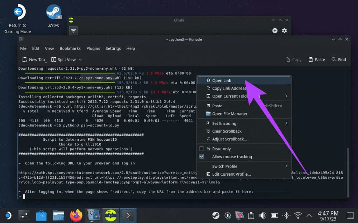Click the add console plus icon in Chiaki

[275, 31]
